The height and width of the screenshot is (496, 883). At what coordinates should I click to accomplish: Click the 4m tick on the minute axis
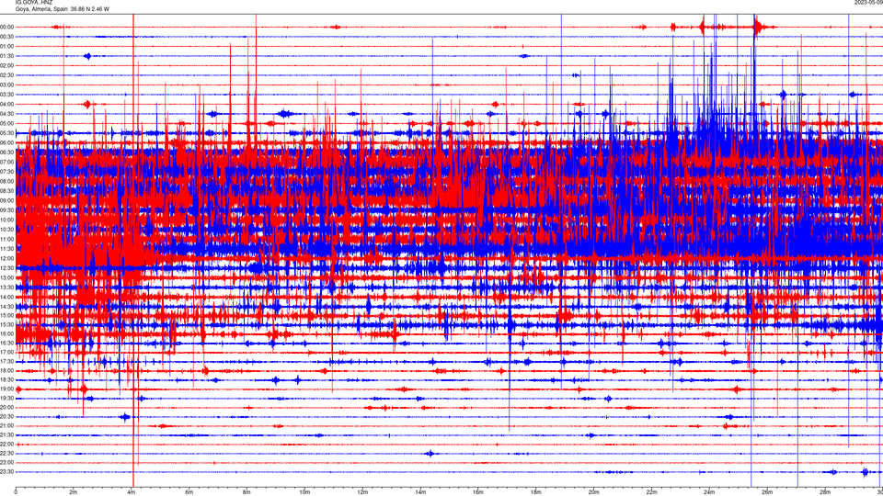[132, 492]
